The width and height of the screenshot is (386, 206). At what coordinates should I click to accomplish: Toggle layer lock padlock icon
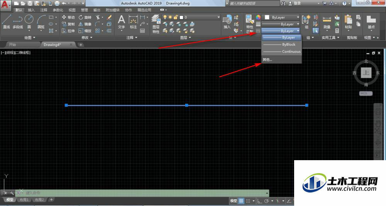tap(176, 17)
